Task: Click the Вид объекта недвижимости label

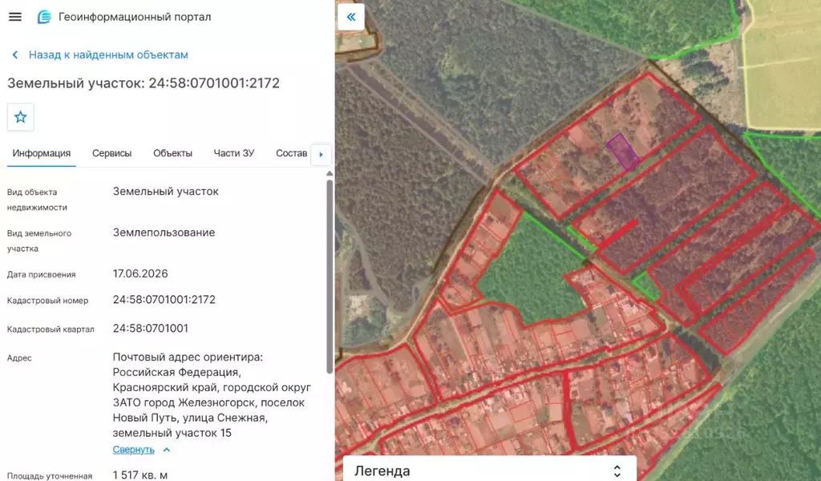Action: point(37,200)
